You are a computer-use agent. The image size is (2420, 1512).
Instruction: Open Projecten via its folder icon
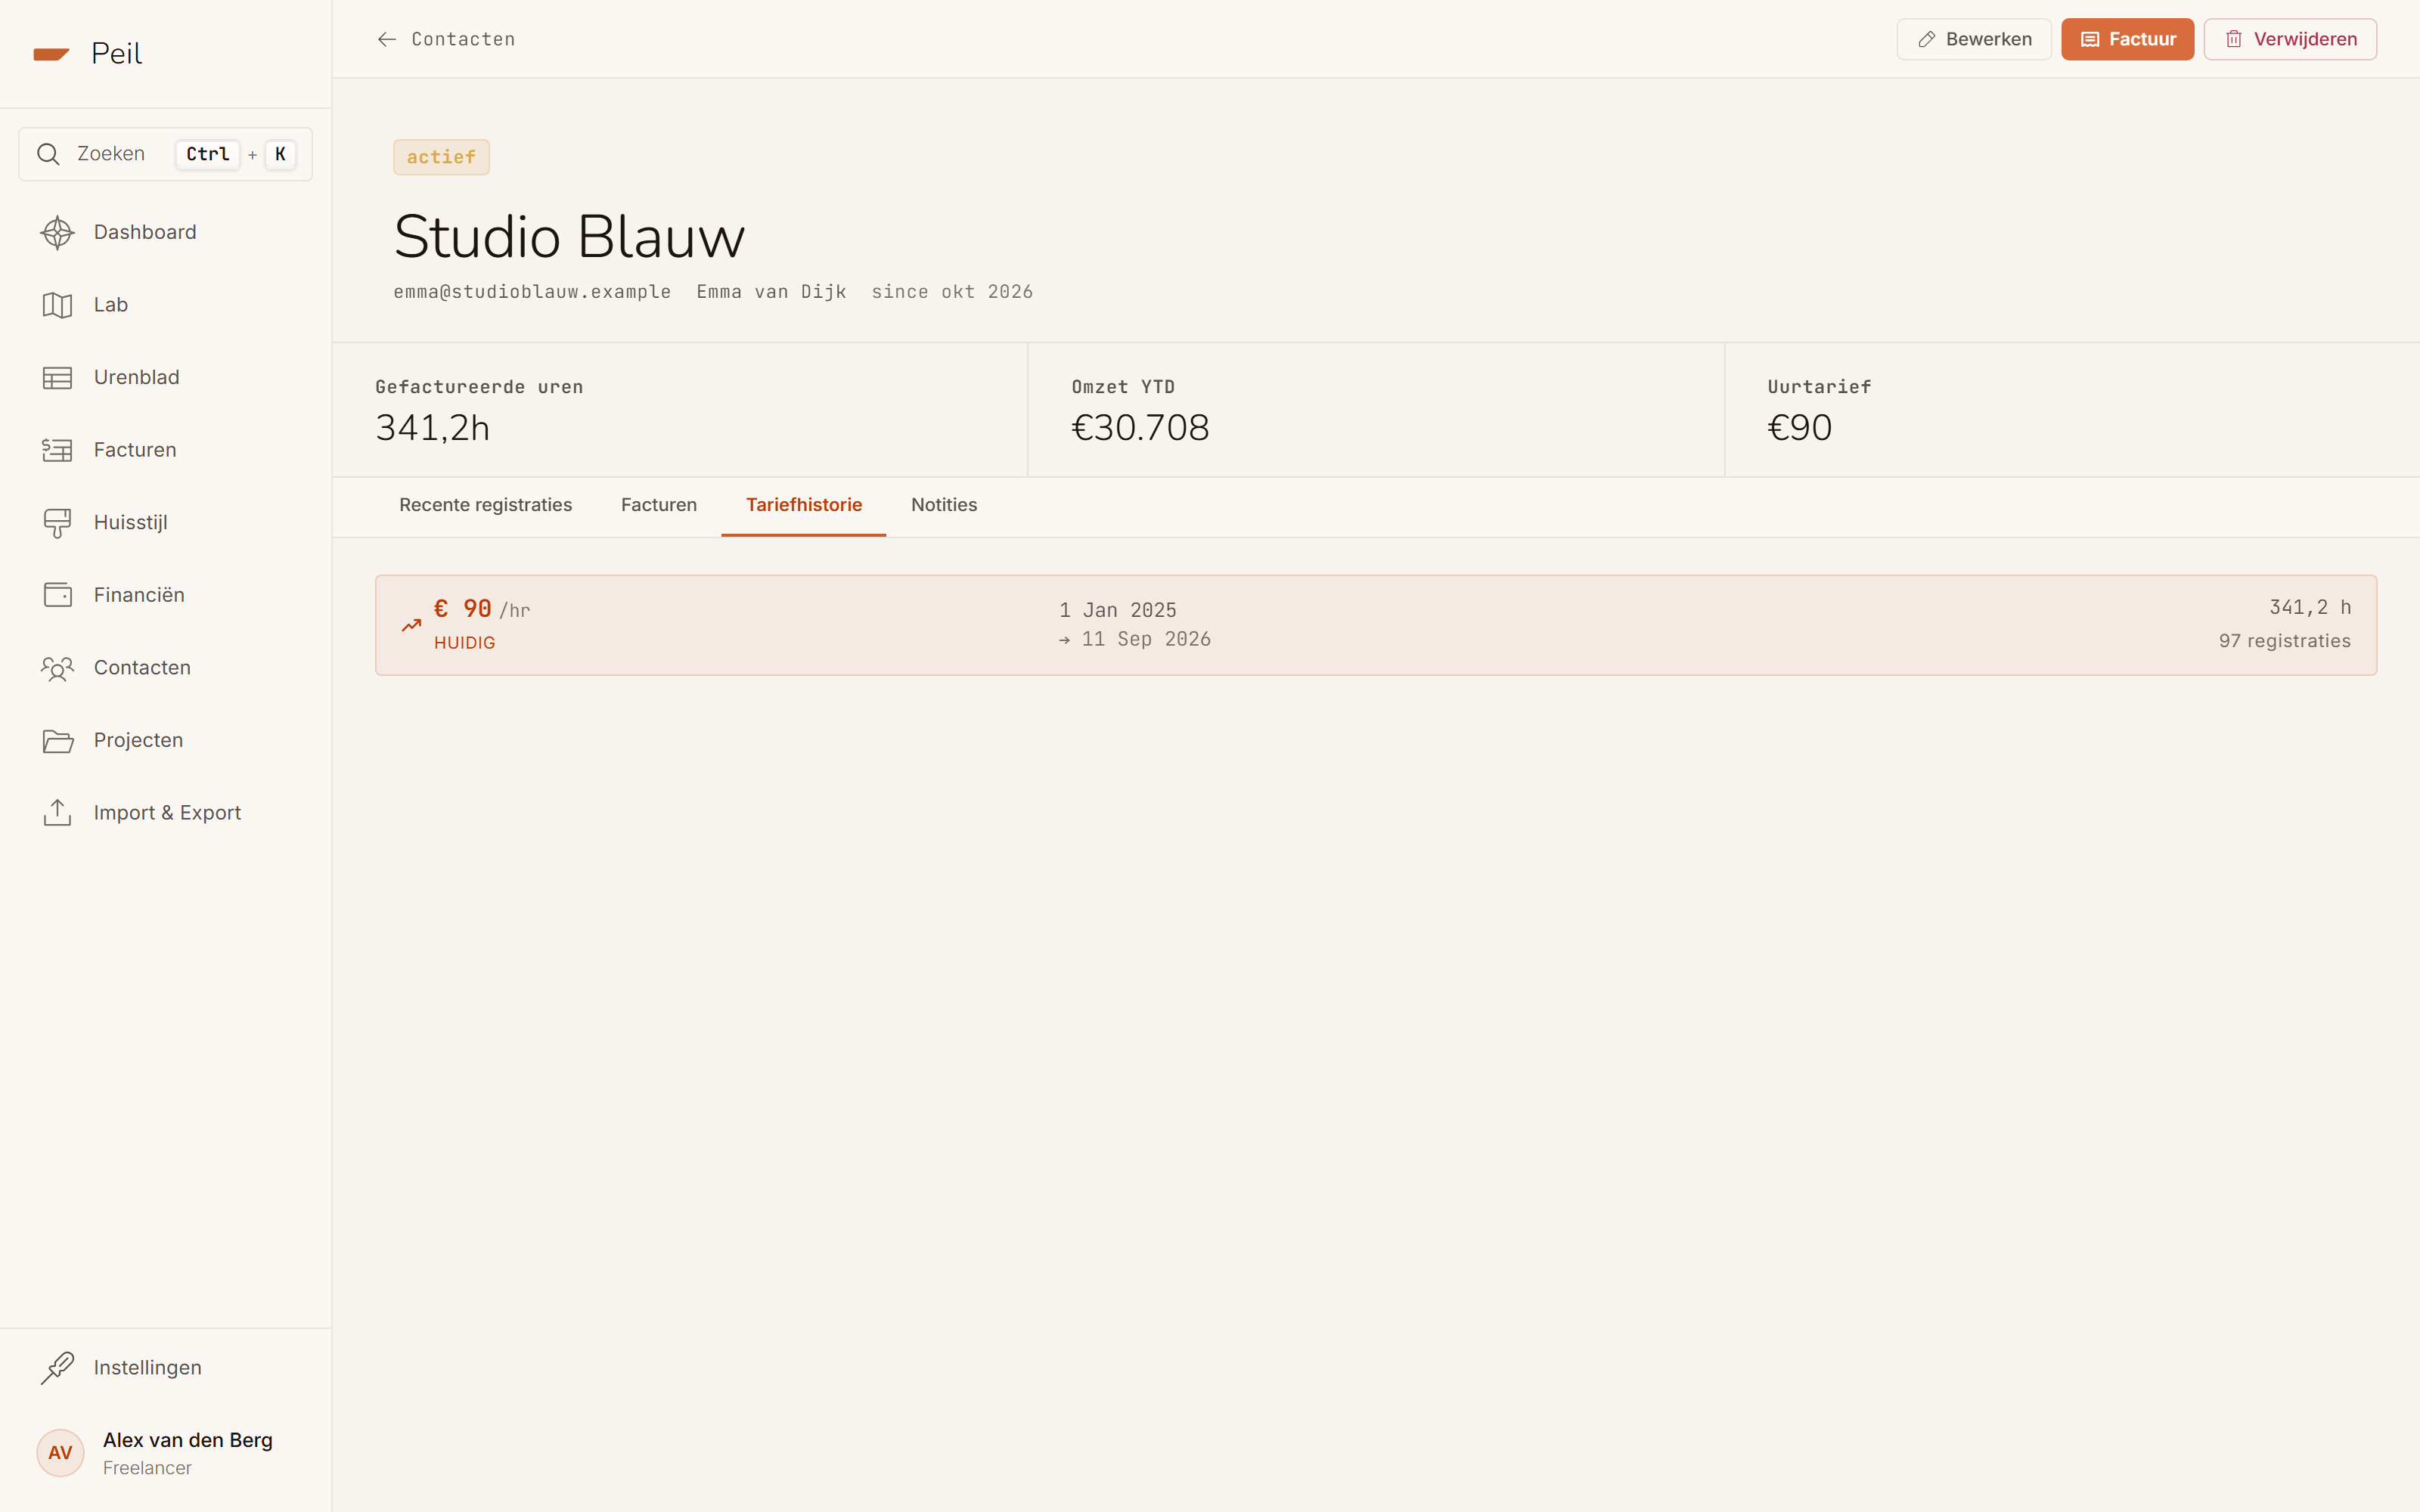57,741
